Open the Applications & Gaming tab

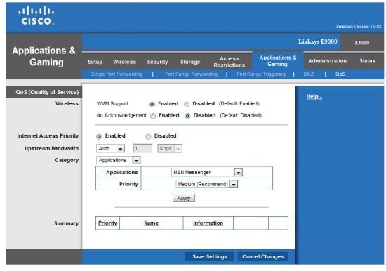click(278, 61)
